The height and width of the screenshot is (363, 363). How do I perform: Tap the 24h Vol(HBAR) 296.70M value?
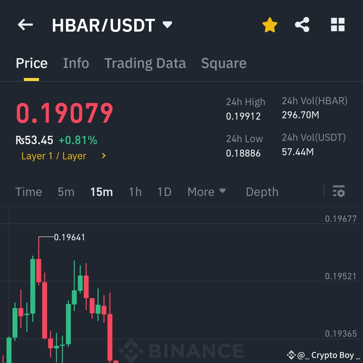click(300, 115)
